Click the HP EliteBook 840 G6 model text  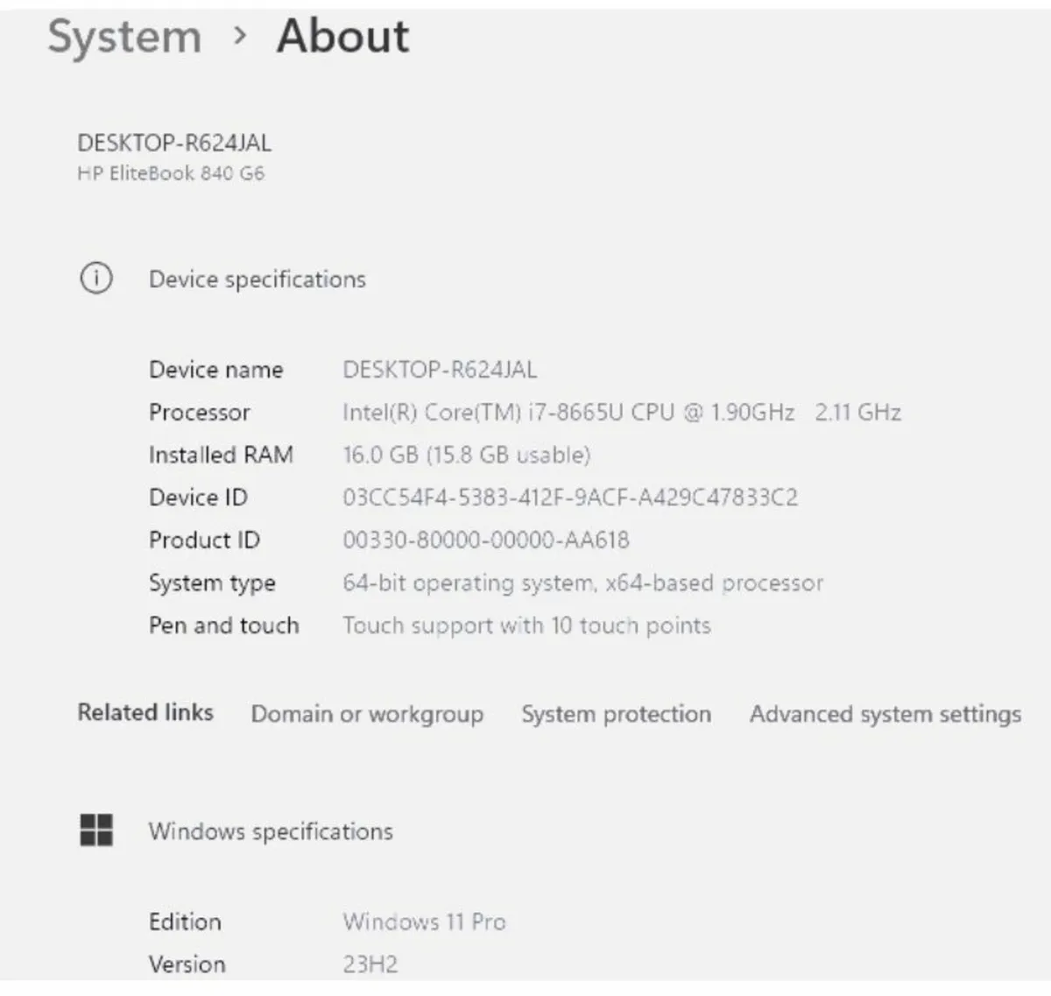[x=171, y=173]
